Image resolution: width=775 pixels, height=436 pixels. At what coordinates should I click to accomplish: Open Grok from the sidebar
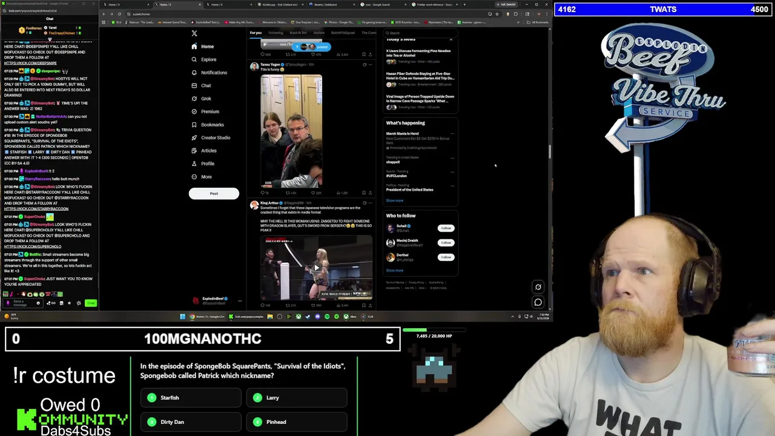[x=201, y=99]
